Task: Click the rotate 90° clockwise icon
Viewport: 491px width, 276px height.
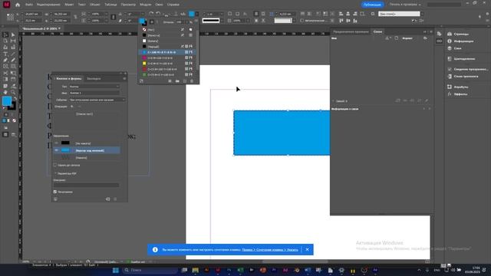Action: point(152,14)
